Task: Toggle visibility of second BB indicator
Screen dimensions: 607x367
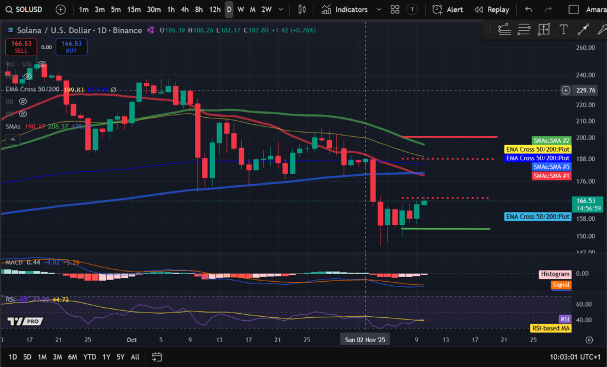Action: (23, 114)
